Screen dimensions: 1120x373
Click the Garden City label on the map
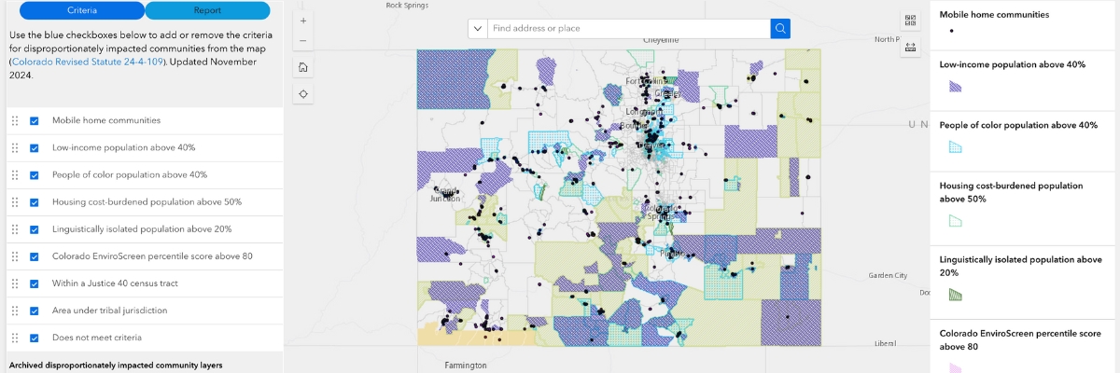888,275
